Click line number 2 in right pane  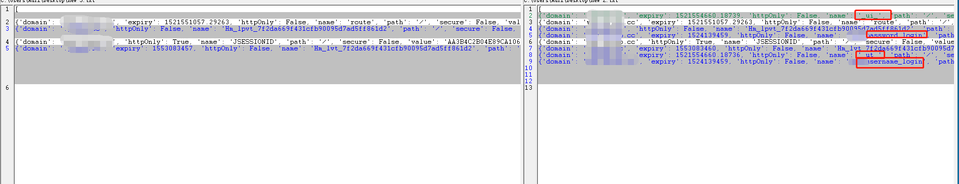click(x=530, y=16)
